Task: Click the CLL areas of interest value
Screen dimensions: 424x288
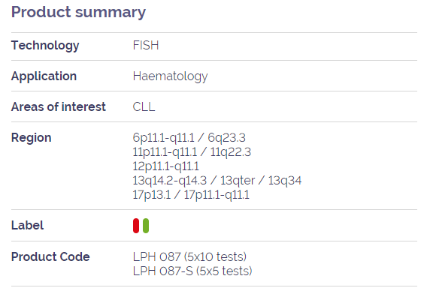Action: click(x=144, y=106)
